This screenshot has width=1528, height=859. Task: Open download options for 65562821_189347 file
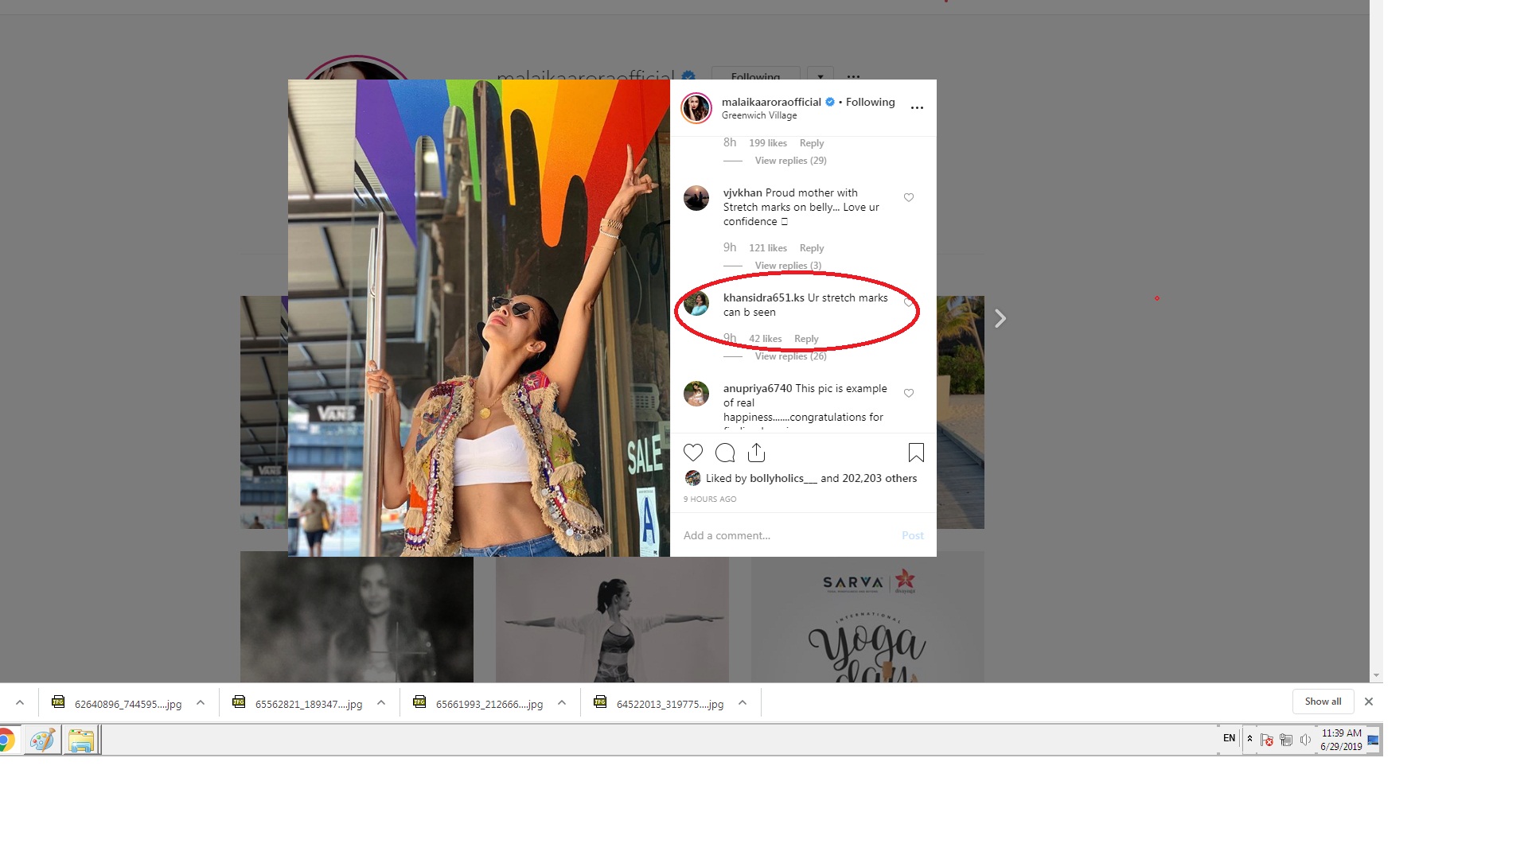click(x=381, y=702)
